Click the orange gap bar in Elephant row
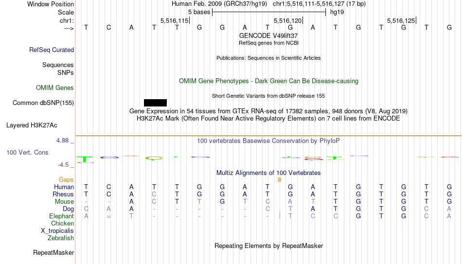Screen dimensions: 462x264 280,216
